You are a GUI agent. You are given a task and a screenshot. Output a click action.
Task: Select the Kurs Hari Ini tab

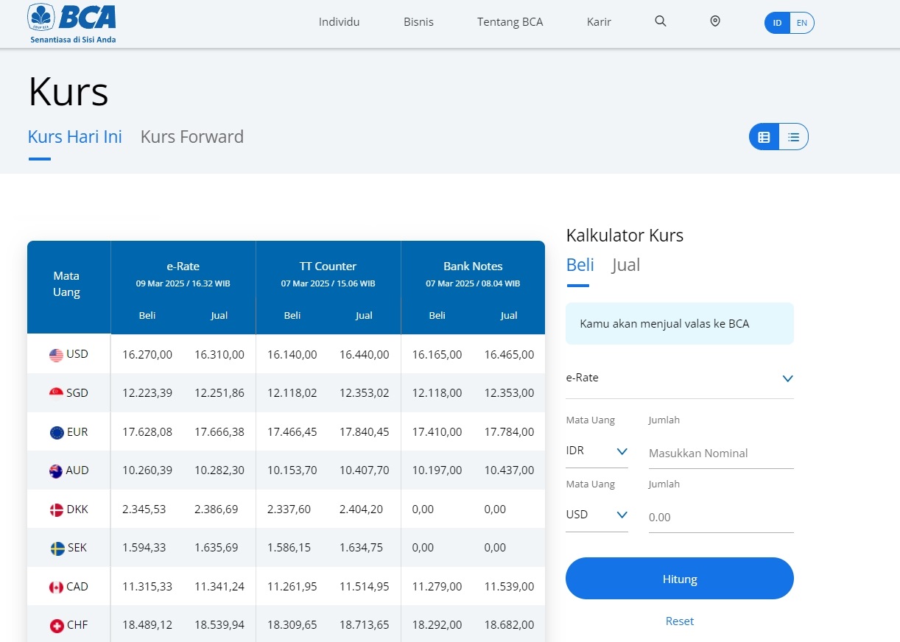[74, 137]
